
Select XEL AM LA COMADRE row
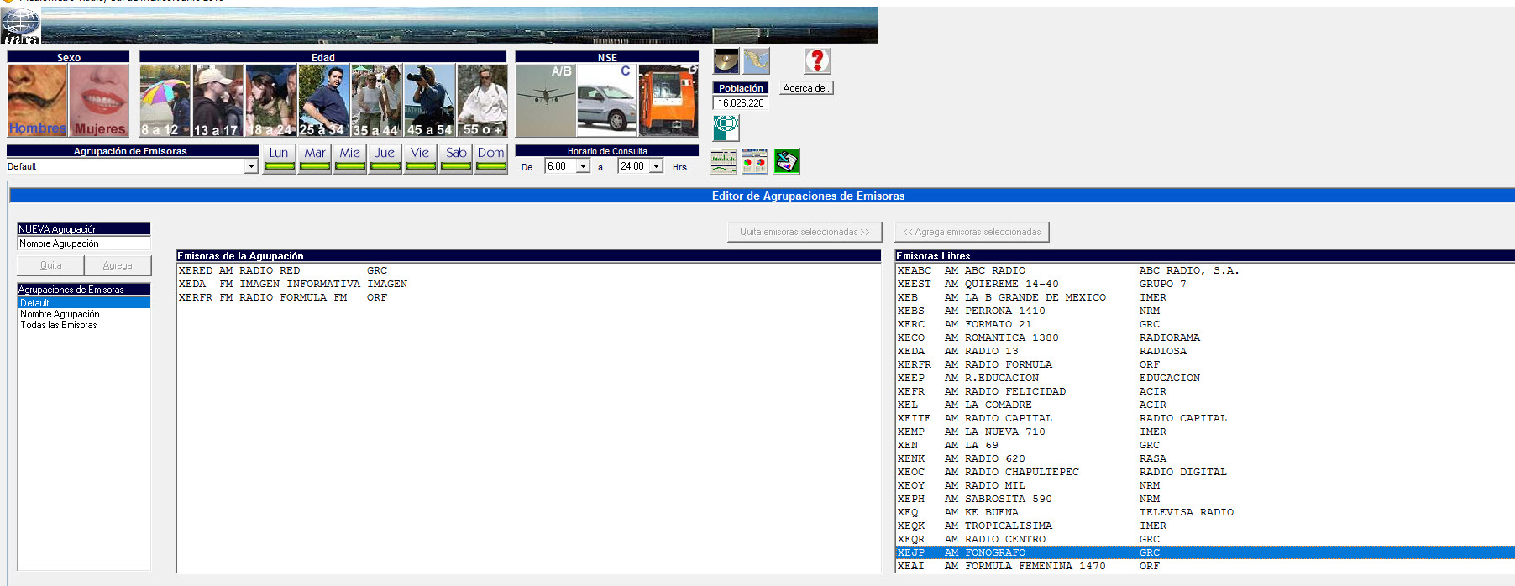(x=1205, y=405)
